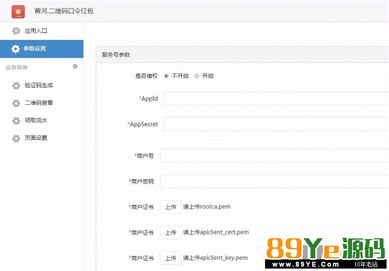Select the 不开启 radio button

(166, 76)
